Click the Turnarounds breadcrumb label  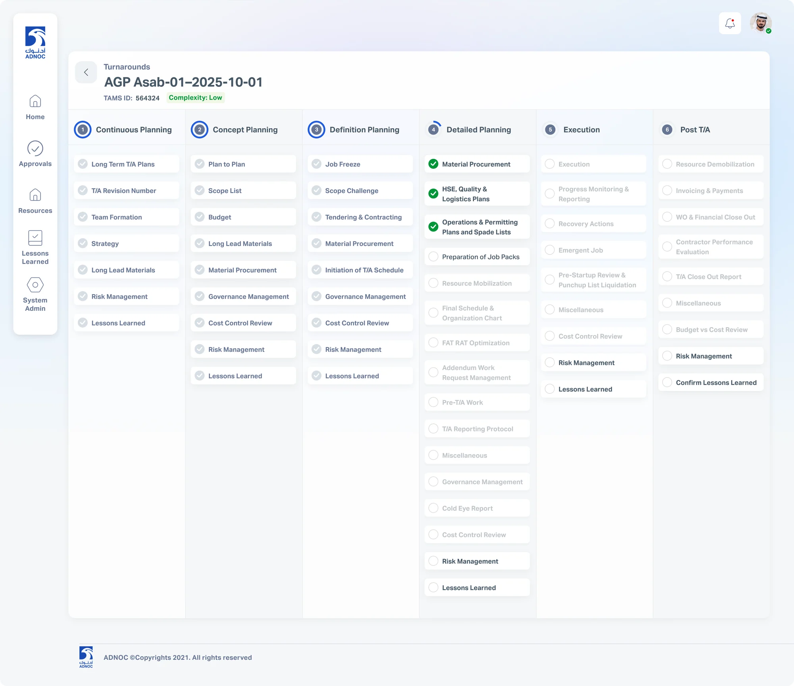(x=127, y=67)
